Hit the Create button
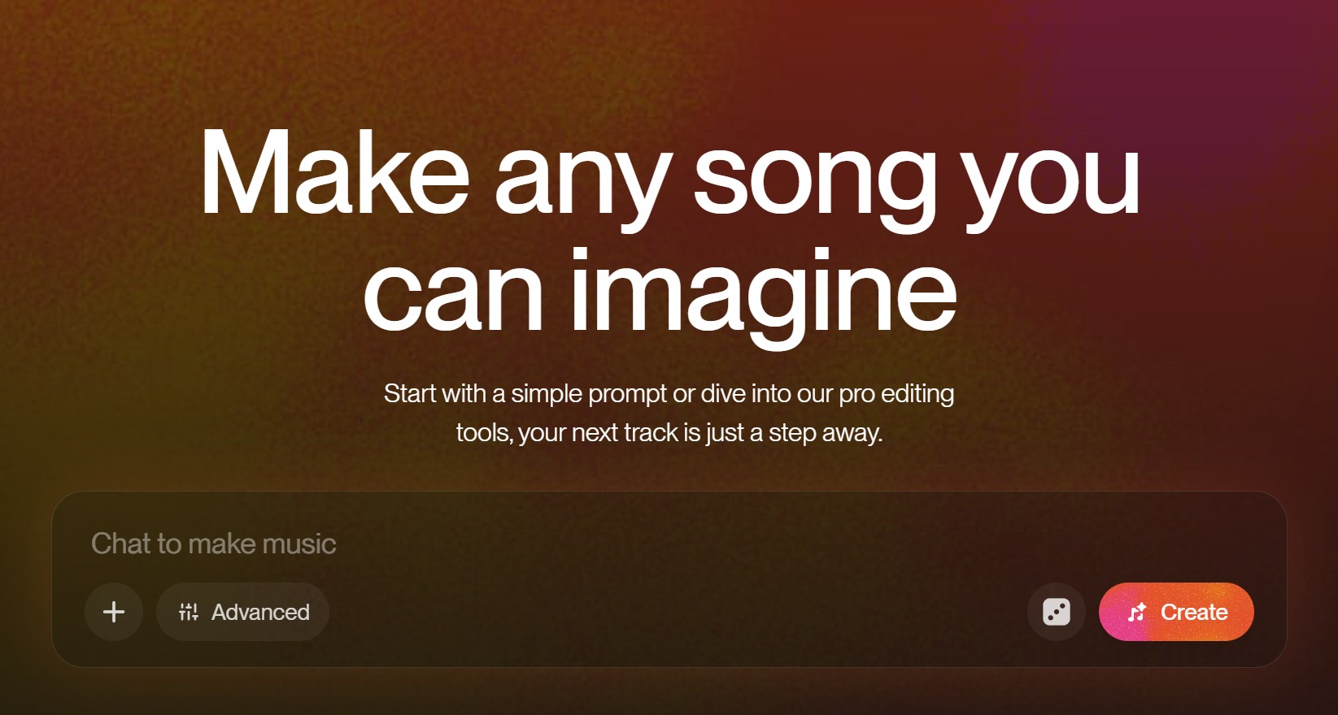1338x715 pixels. pyautogui.click(x=1176, y=612)
